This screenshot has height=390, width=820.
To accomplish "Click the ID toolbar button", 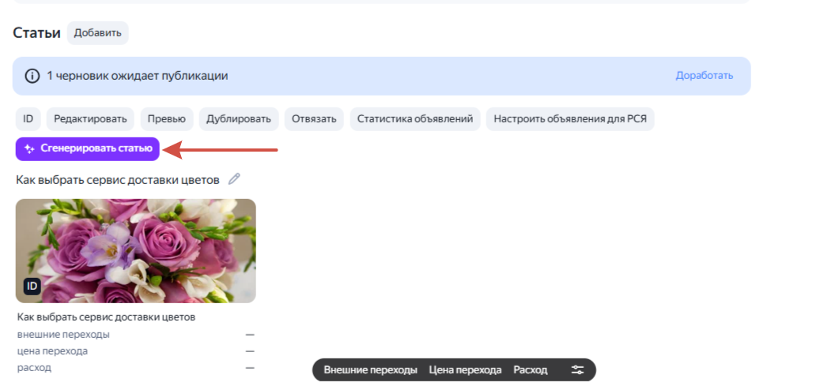I will (x=28, y=119).
